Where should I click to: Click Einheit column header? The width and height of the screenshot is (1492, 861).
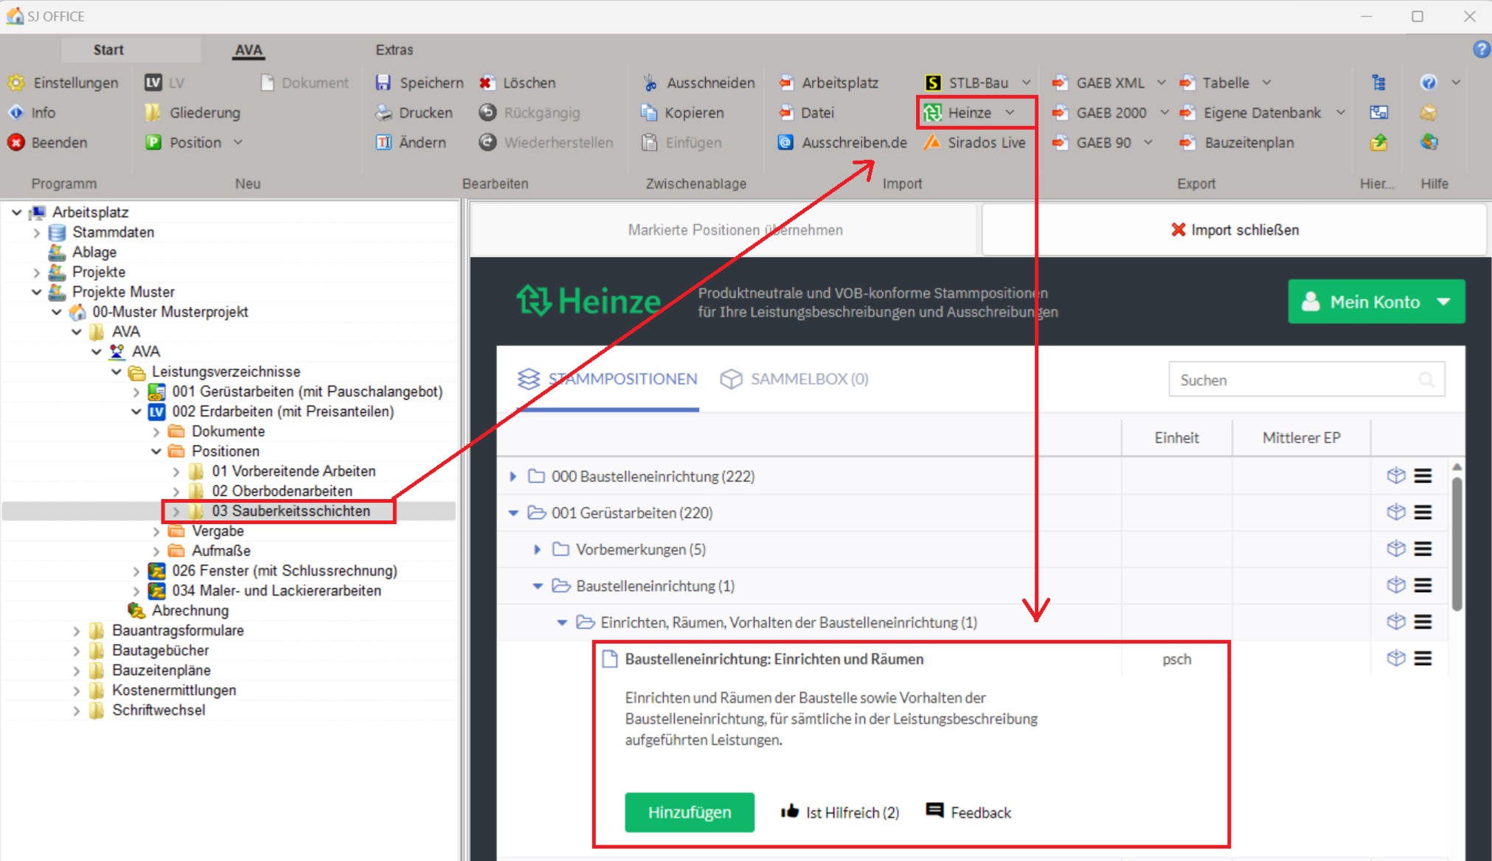point(1176,438)
